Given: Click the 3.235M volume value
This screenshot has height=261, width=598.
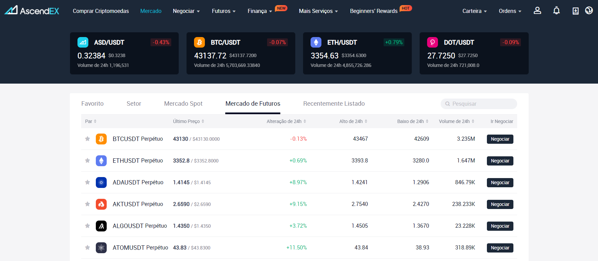Looking at the screenshot, I should pos(466,139).
